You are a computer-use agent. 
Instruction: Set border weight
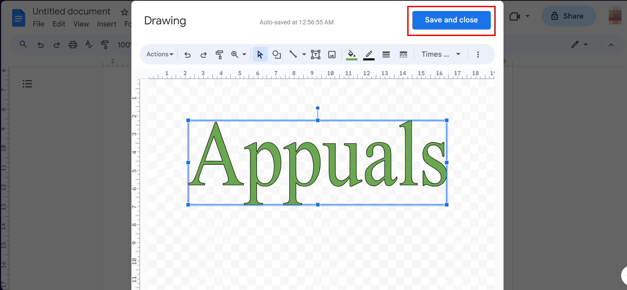click(386, 55)
